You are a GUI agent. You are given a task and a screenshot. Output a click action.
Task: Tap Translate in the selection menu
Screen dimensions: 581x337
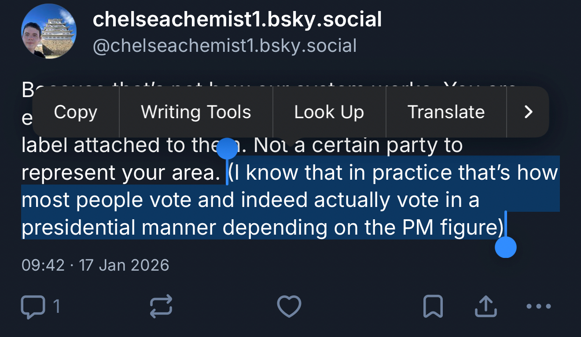pyautogui.click(x=446, y=112)
